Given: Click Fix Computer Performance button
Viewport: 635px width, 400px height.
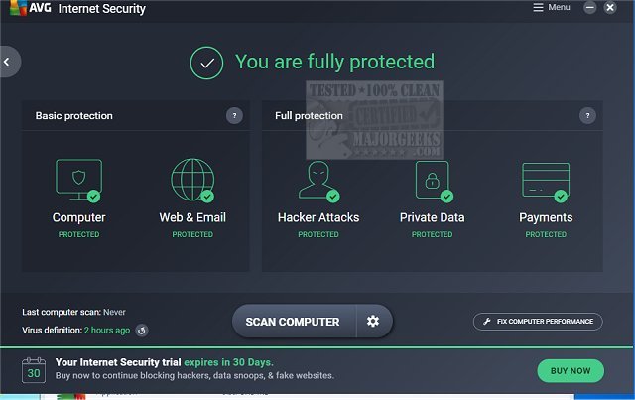Looking at the screenshot, I should [538, 322].
